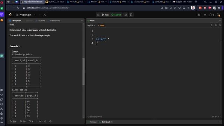Viewport: 224px width, 126px height.
Task: Switch to the Description tab
Action: [15, 21]
